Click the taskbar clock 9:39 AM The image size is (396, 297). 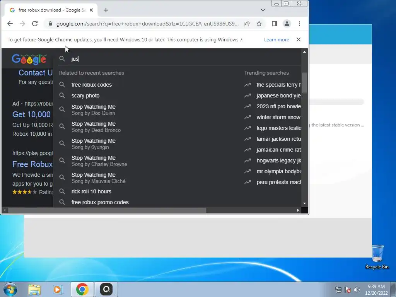pos(376,290)
